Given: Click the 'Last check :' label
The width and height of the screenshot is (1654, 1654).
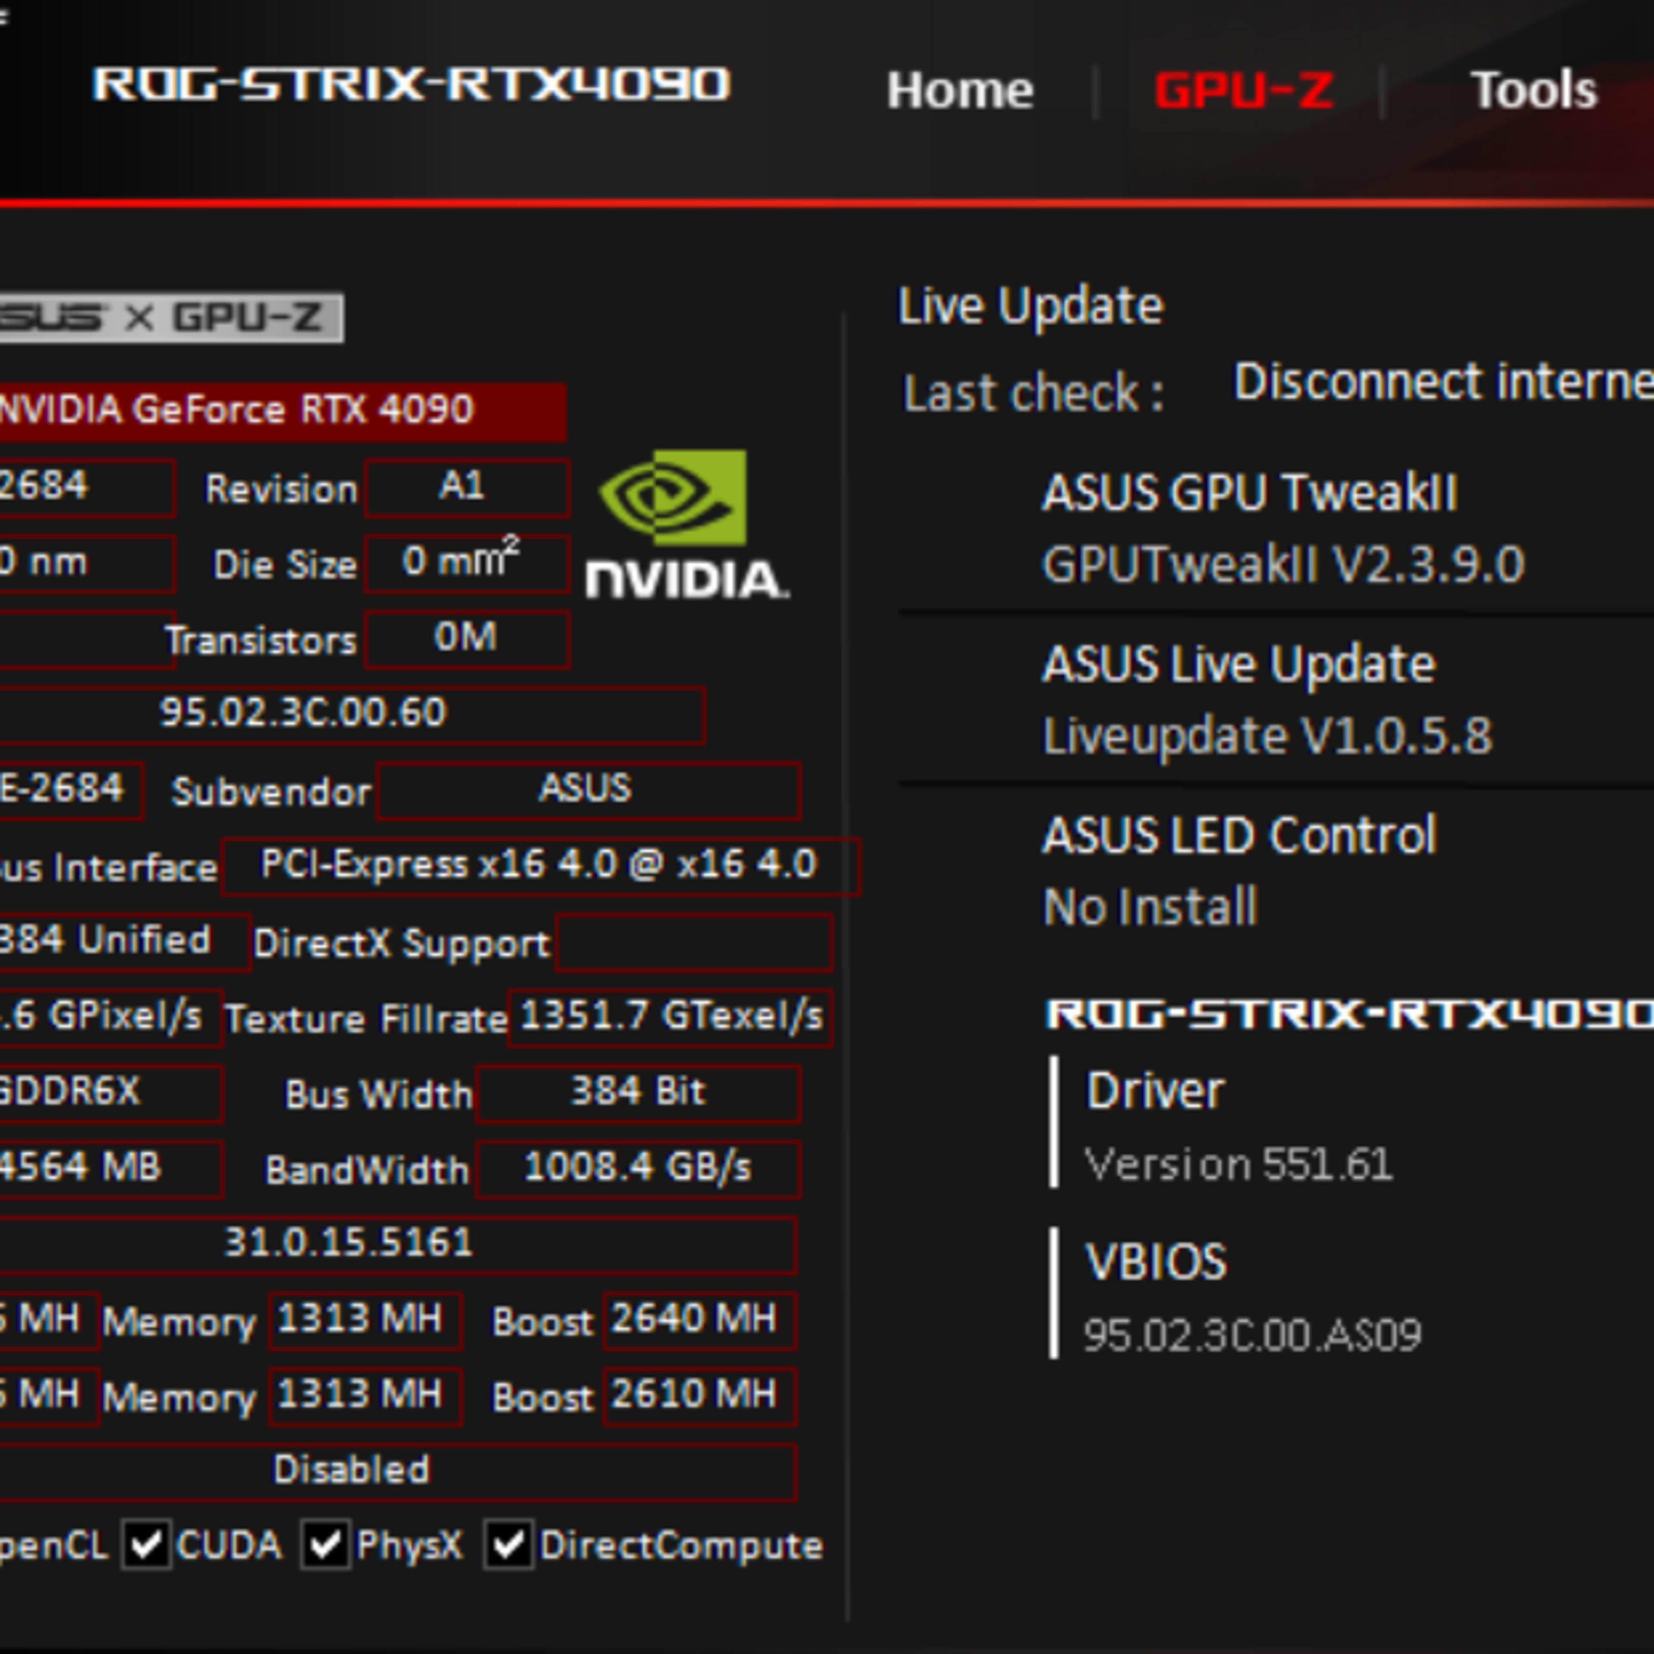Looking at the screenshot, I should click(x=1034, y=394).
